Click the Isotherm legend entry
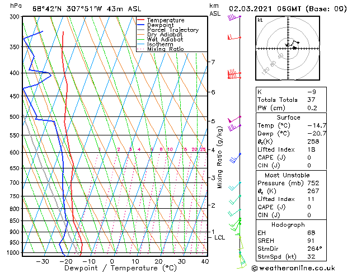 tap(155, 44)
